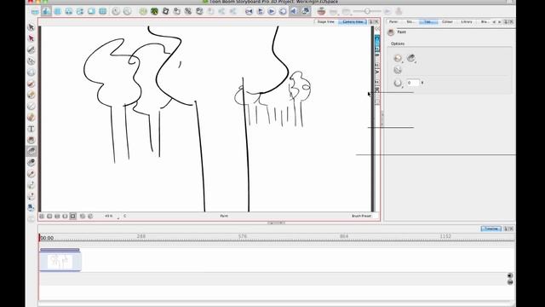This screenshot has height=307, width=545.
Task: Click the red playhead at 00:00
Action: coord(40,238)
